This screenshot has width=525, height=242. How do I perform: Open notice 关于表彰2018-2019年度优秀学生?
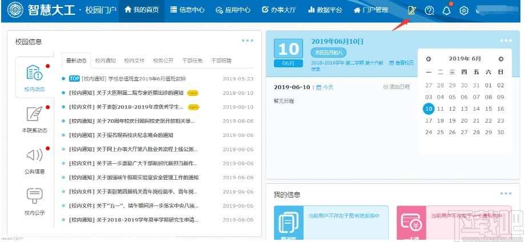click(x=126, y=107)
